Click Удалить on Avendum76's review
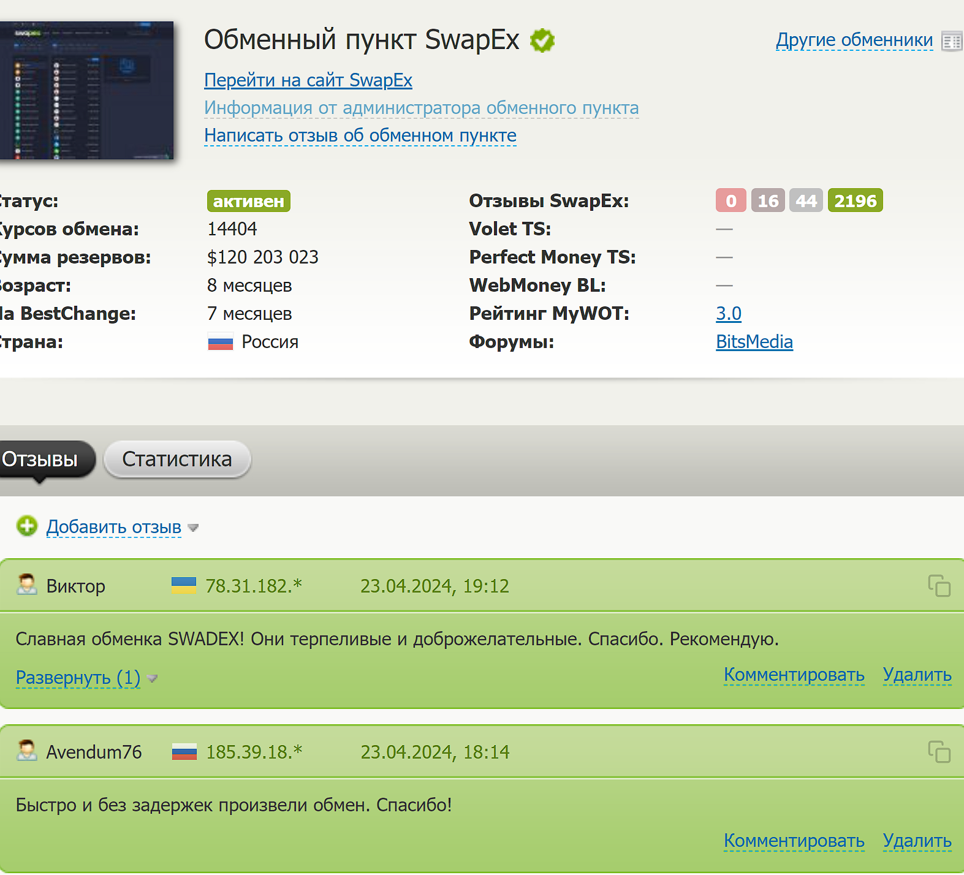 click(x=917, y=841)
